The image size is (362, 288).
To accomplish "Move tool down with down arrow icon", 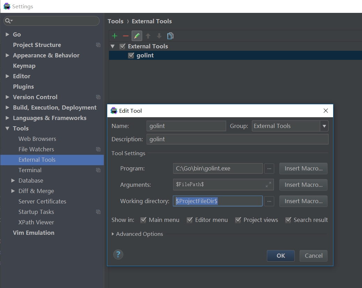I will (x=159, y=36).
